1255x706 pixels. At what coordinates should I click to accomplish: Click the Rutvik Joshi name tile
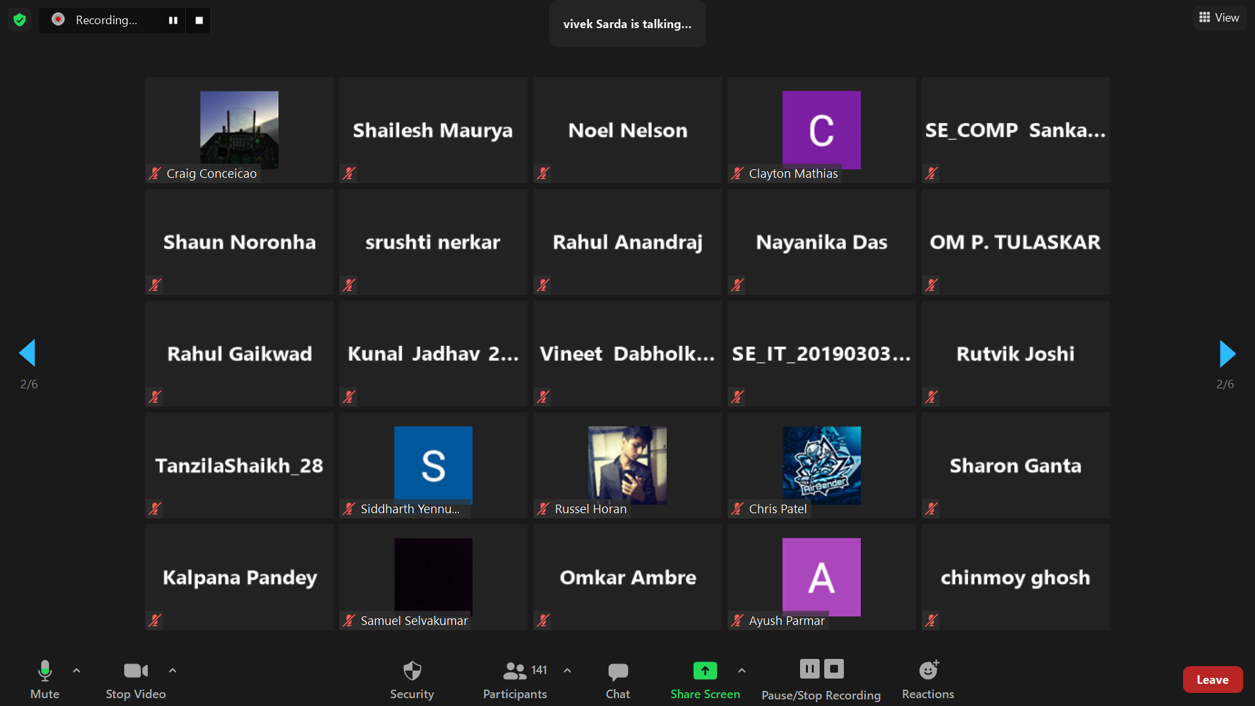click(x=1016, y=354)
